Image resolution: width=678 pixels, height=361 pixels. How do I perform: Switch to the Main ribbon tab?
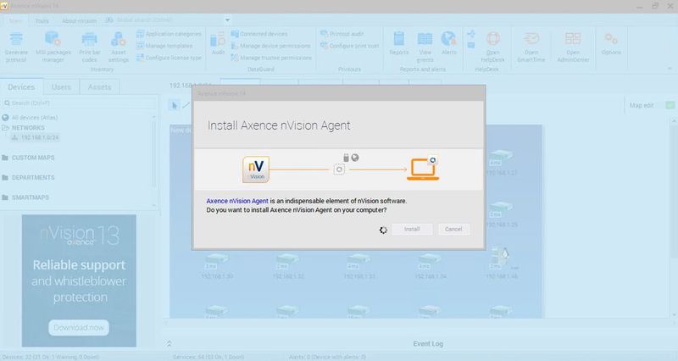[x=15, y=20]
